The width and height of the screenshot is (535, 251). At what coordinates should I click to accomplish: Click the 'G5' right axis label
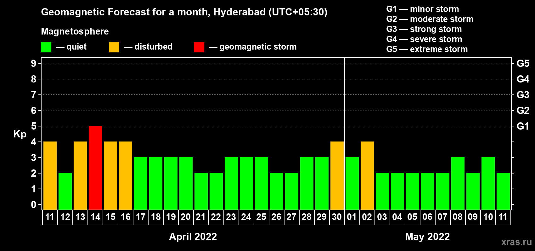(x=523, y=63)
